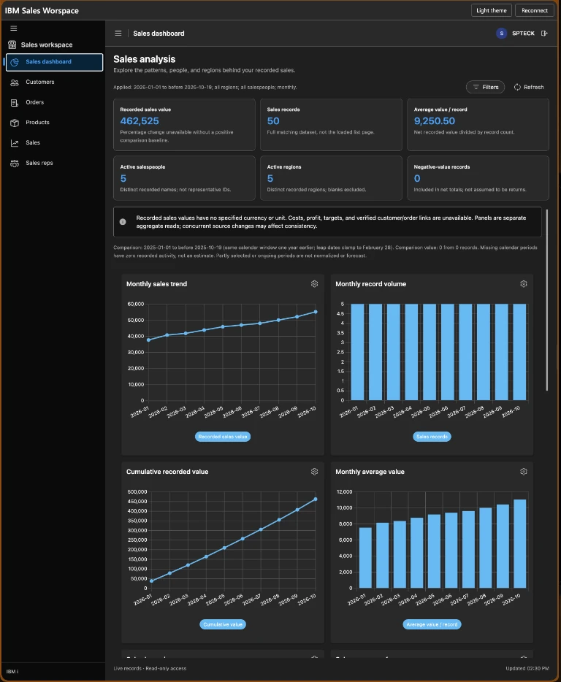
Task: Navigate to Products in the sidebar
Action: point(54,123)
